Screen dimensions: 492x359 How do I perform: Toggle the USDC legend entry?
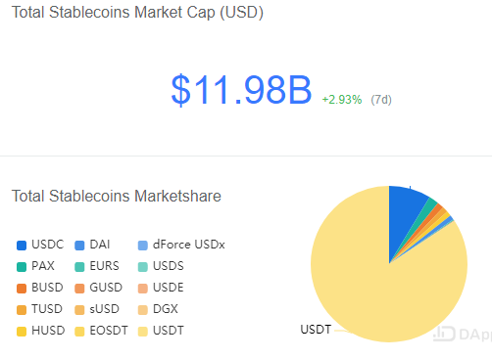[x=40, y=245]
